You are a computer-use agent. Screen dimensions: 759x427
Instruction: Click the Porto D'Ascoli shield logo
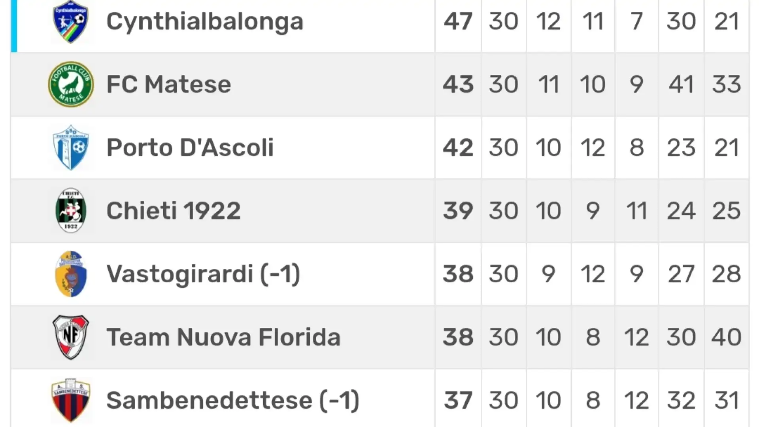click(71, 147)
